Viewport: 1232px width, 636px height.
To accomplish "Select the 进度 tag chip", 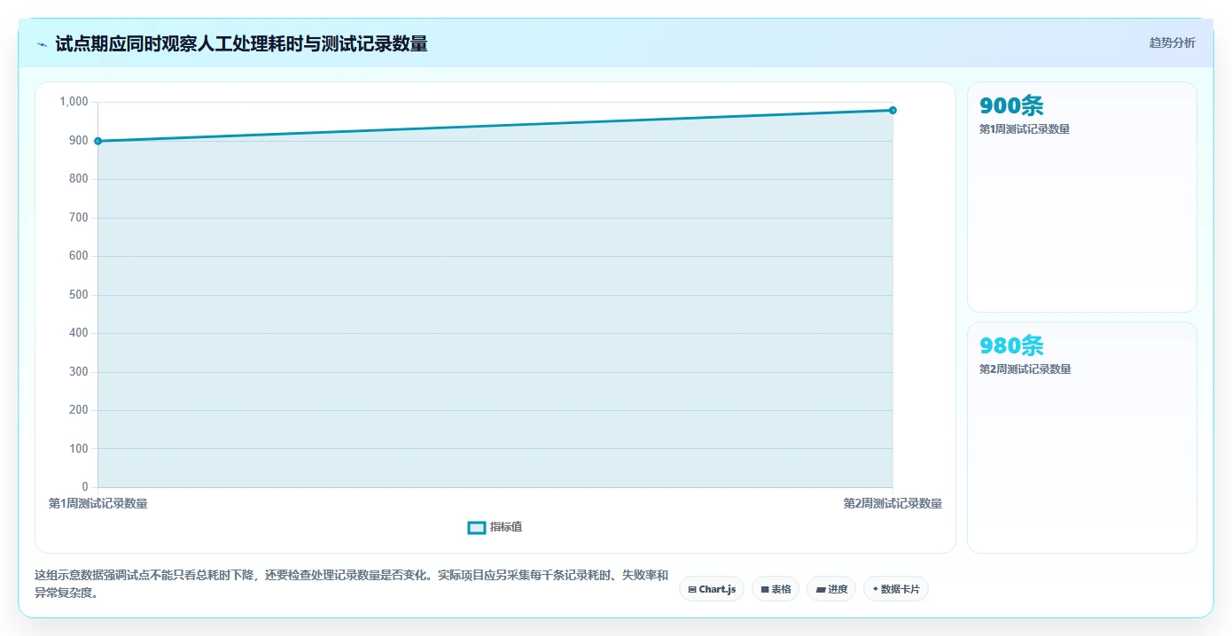I will [x=831, y=589].
